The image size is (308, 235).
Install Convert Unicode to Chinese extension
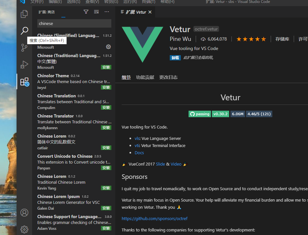106,168
